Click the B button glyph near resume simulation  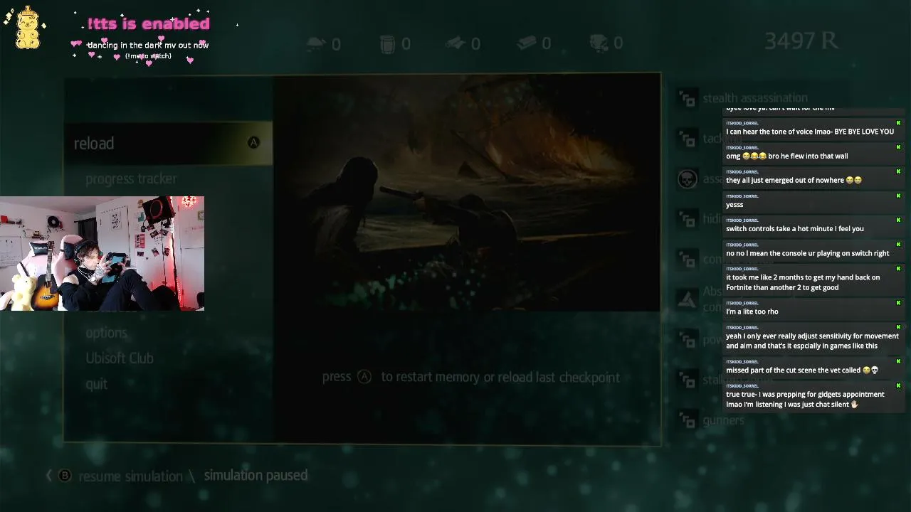65,476
